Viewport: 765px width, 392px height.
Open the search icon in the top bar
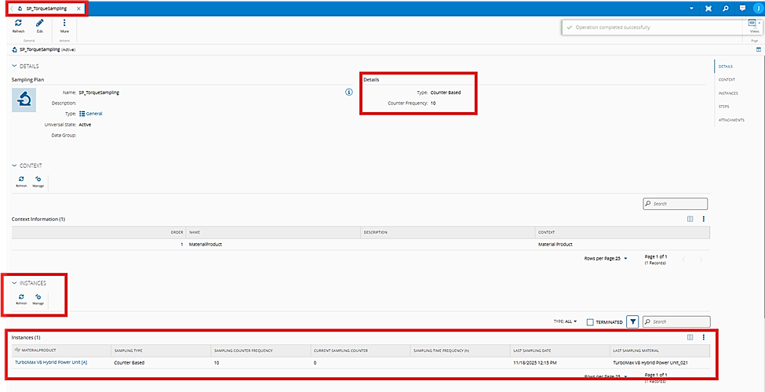tap(725, 8)
